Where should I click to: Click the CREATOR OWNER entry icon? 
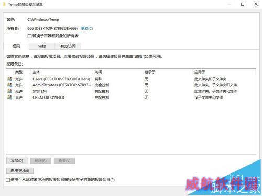(x=10, y=97)
